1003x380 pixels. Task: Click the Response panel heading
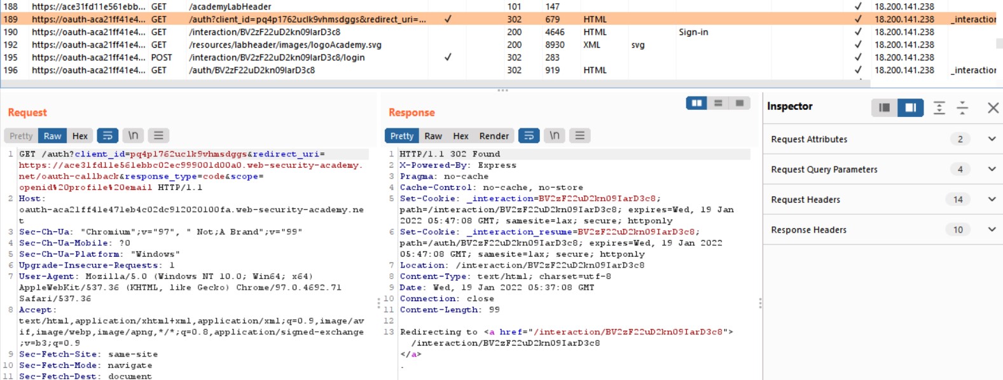412,112
